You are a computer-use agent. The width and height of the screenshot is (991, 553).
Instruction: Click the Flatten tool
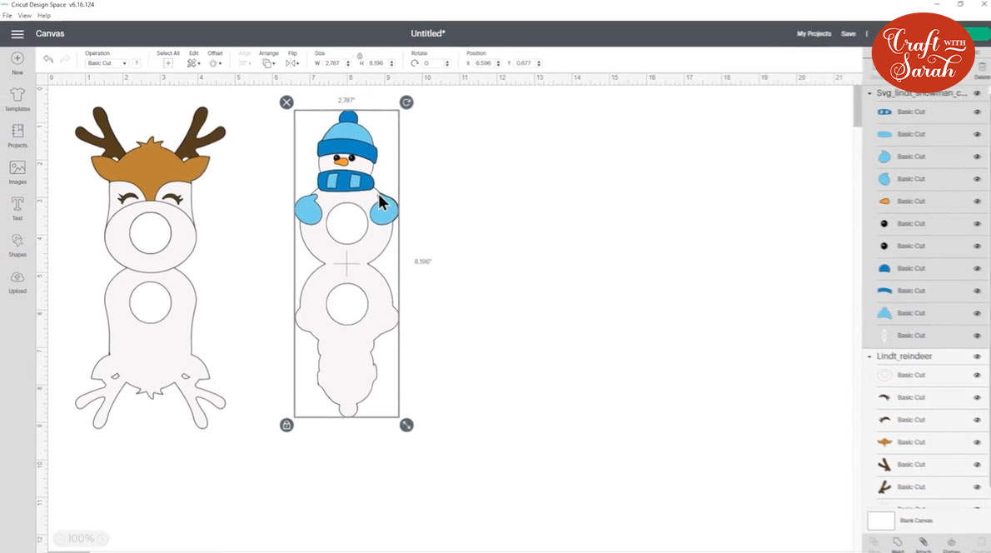951,545
